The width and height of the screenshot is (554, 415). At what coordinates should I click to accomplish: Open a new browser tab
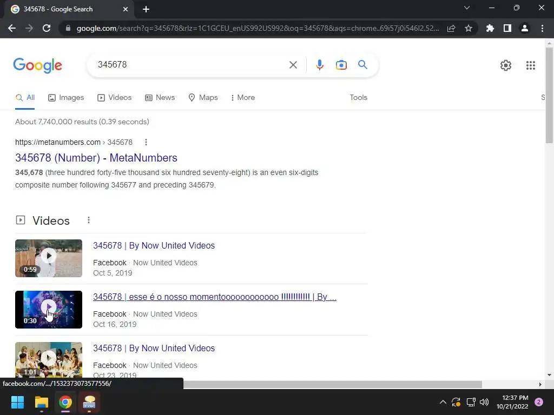[146, 9]
